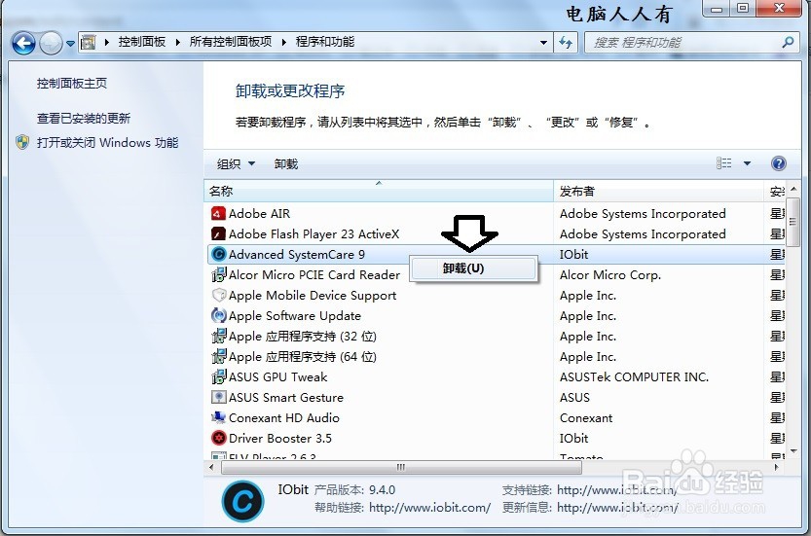Click the Adobe AIR icon
Image resolution: width=811 pixels, height=536 pixels.
pos(218,213)
